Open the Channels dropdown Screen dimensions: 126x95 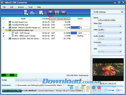click(x=110, y=45)
